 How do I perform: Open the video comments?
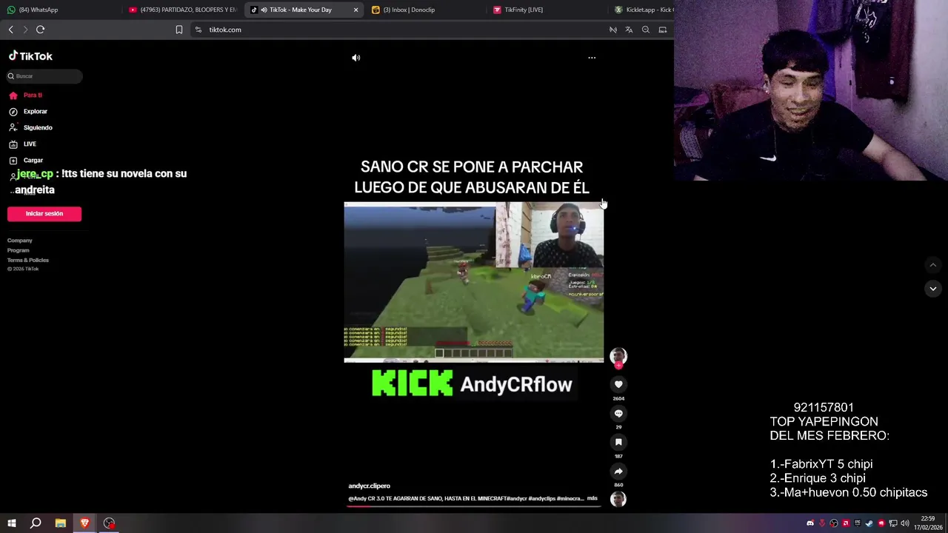point(618,413)
